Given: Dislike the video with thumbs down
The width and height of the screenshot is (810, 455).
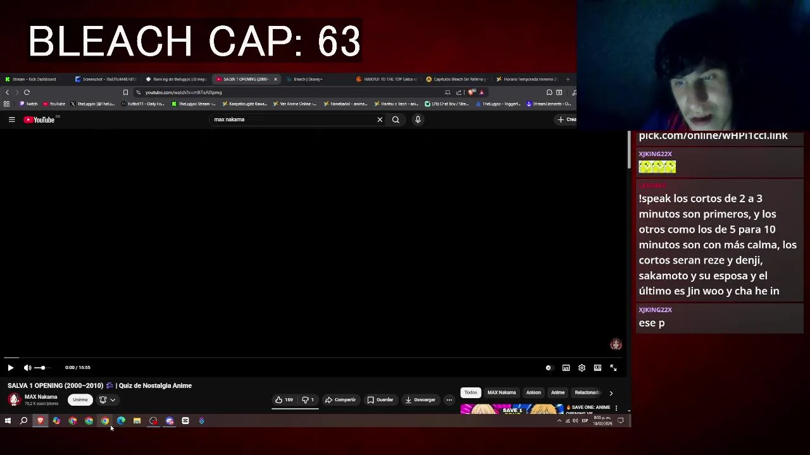Looking at the screenshot, I should pos(308,400).
